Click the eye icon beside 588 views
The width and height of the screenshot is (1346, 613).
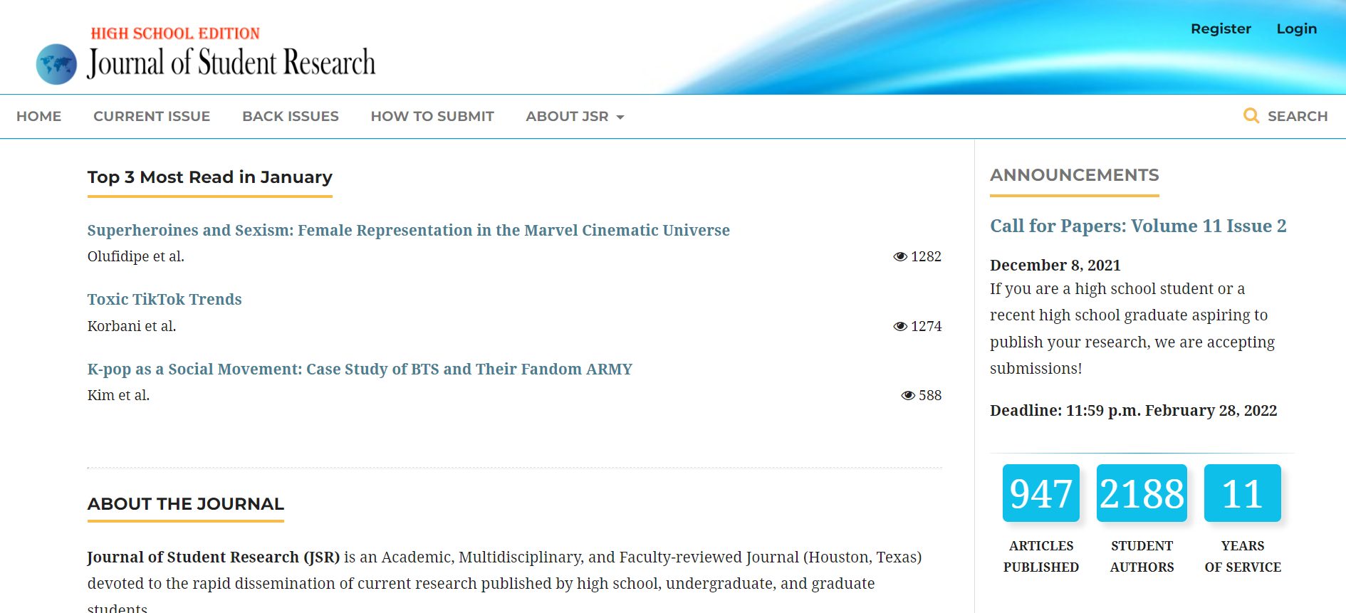pos(908,395)
